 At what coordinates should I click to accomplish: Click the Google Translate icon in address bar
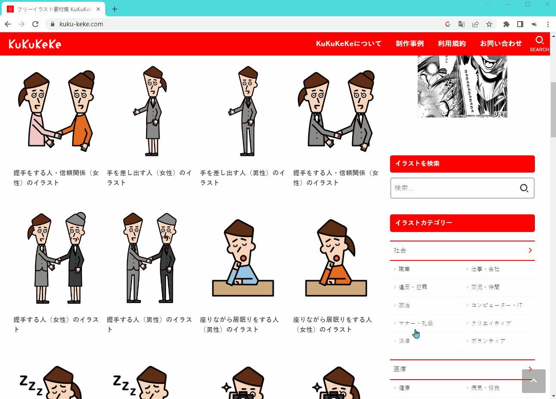(462, 24)
